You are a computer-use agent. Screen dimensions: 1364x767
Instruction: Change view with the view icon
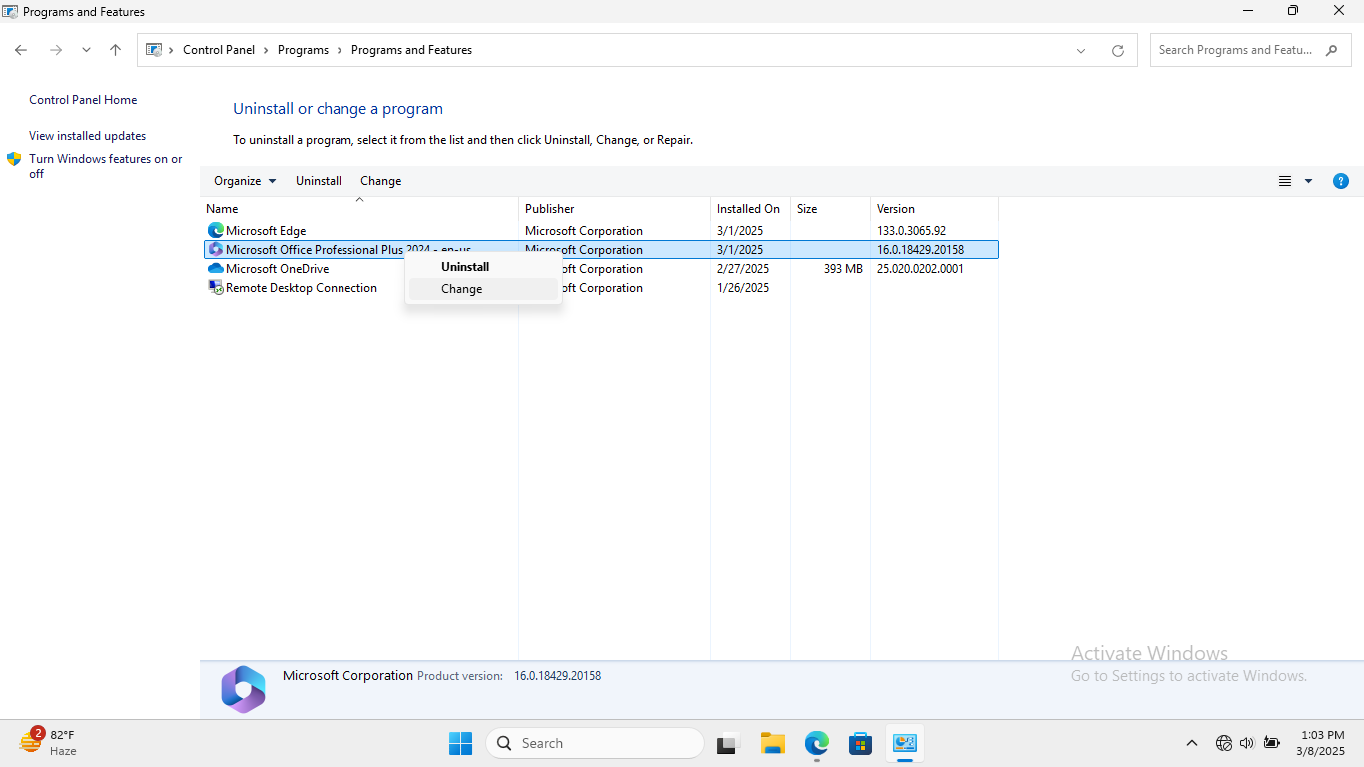click(x=1285, y=181)
